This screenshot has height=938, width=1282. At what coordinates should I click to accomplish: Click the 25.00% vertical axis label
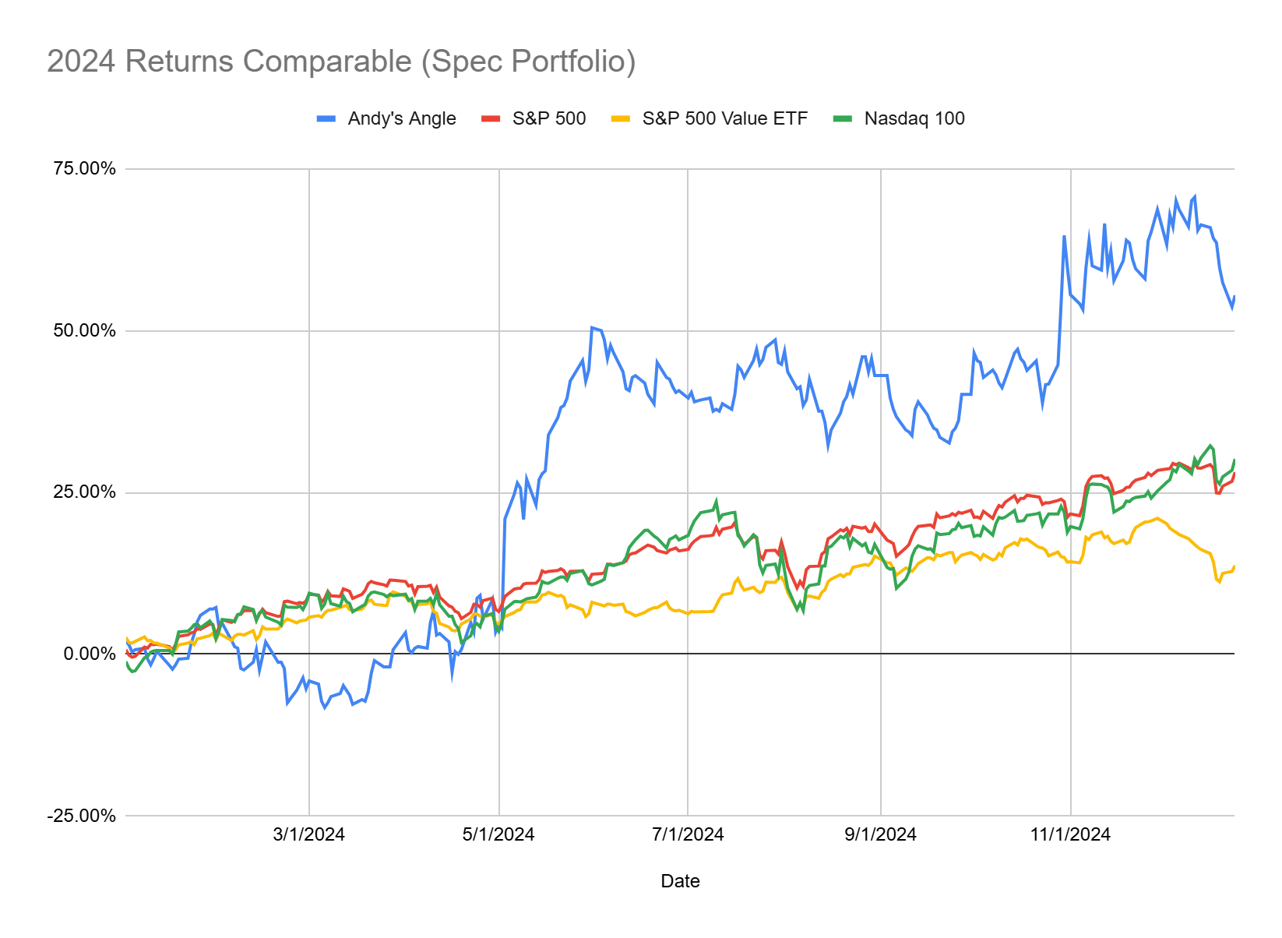(84, 492)
